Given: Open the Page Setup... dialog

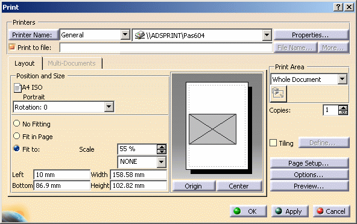Looking at the screenshot, I should tap(309, 163).
